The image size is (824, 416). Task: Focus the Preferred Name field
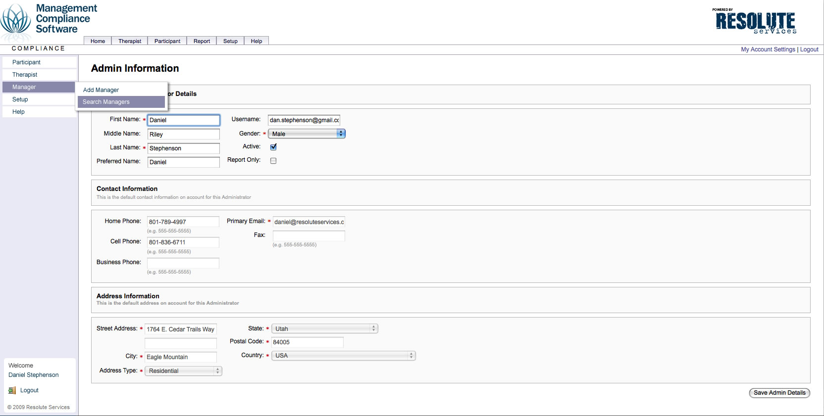(184, 162)
